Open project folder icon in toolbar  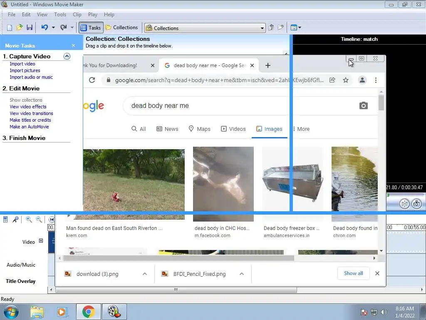click(x=19, y=27)
